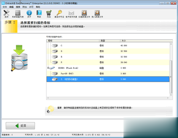Open the 关于 (About) info icon

click(x=29, y=14)
